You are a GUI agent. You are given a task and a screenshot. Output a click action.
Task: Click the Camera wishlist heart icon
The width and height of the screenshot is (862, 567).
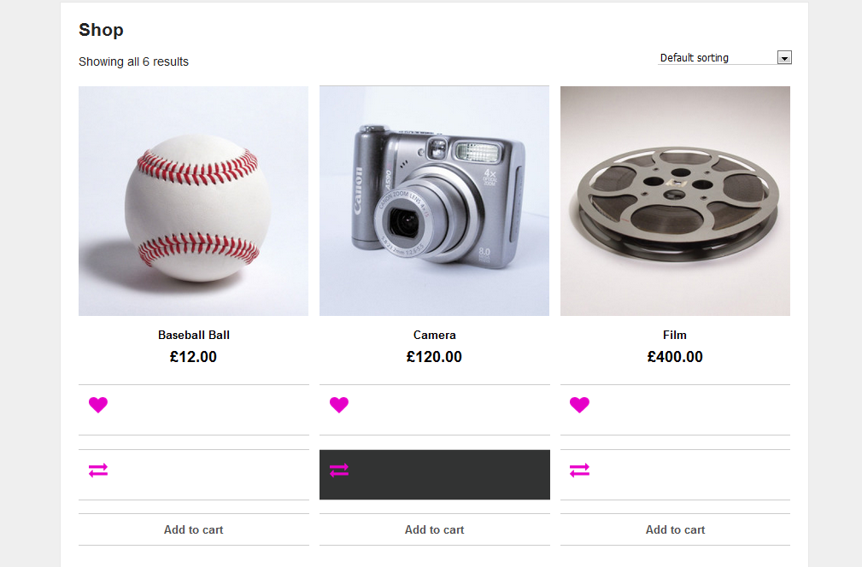339,405
